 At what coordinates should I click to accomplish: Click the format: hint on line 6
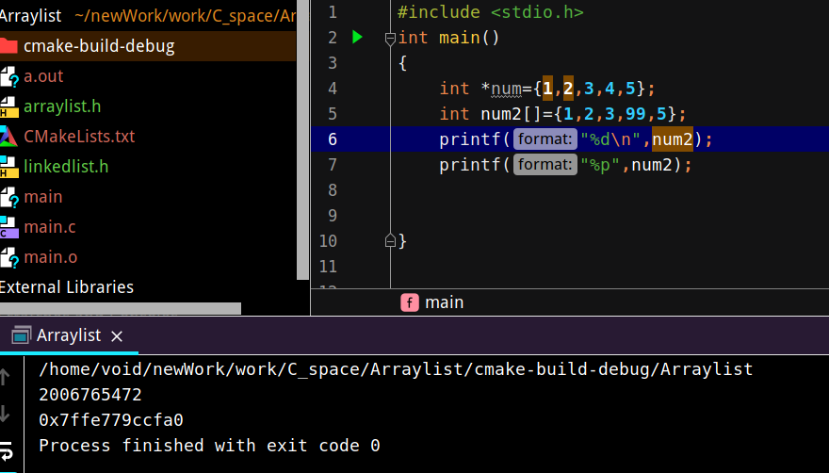tap(545, 139)
